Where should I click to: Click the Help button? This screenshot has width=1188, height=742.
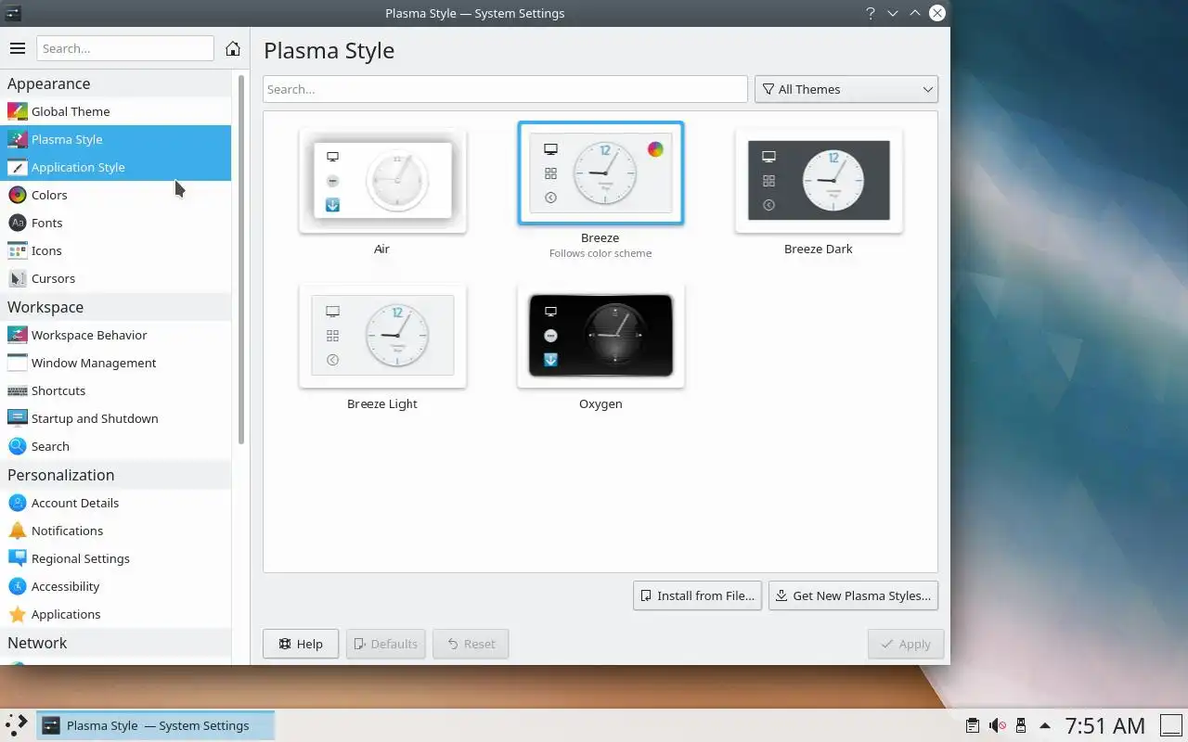301,644
